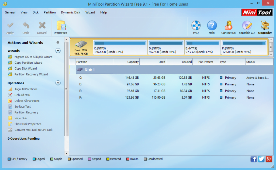Image resolution: width=276 pixels, height=170 pixels.
Task: Click the Capacity column header
Action: (126, 62)
